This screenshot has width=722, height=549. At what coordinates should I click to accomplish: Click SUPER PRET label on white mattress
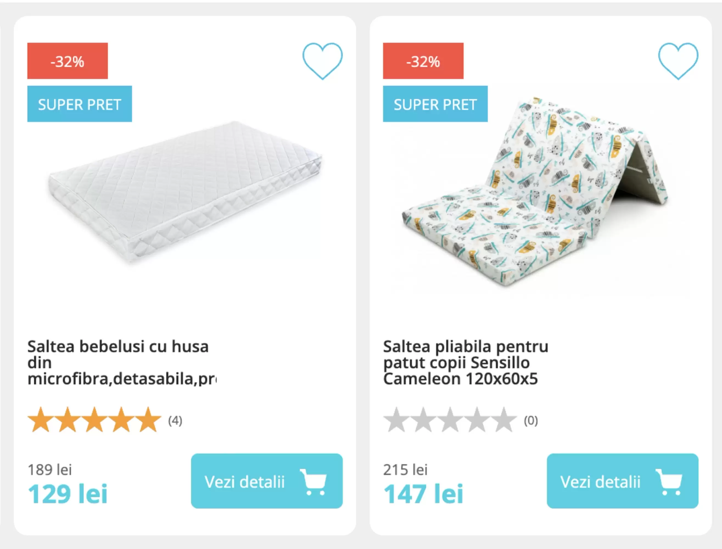pos(79,104)
